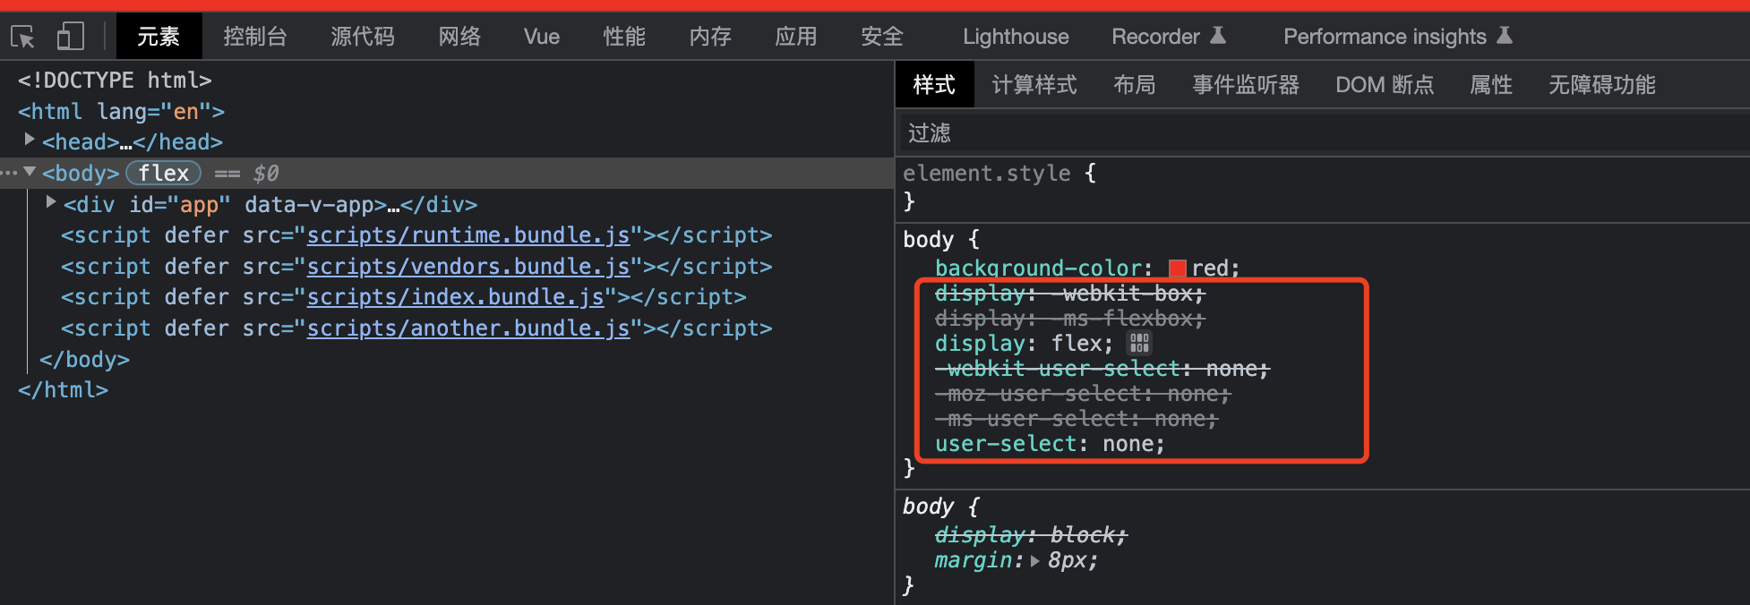Open the scripts/another.bundle.js link
The image size is (1750, 605).
[x=468, y=328]
